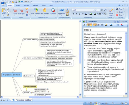
Task: Grow the font size
Action: [102, 10]
